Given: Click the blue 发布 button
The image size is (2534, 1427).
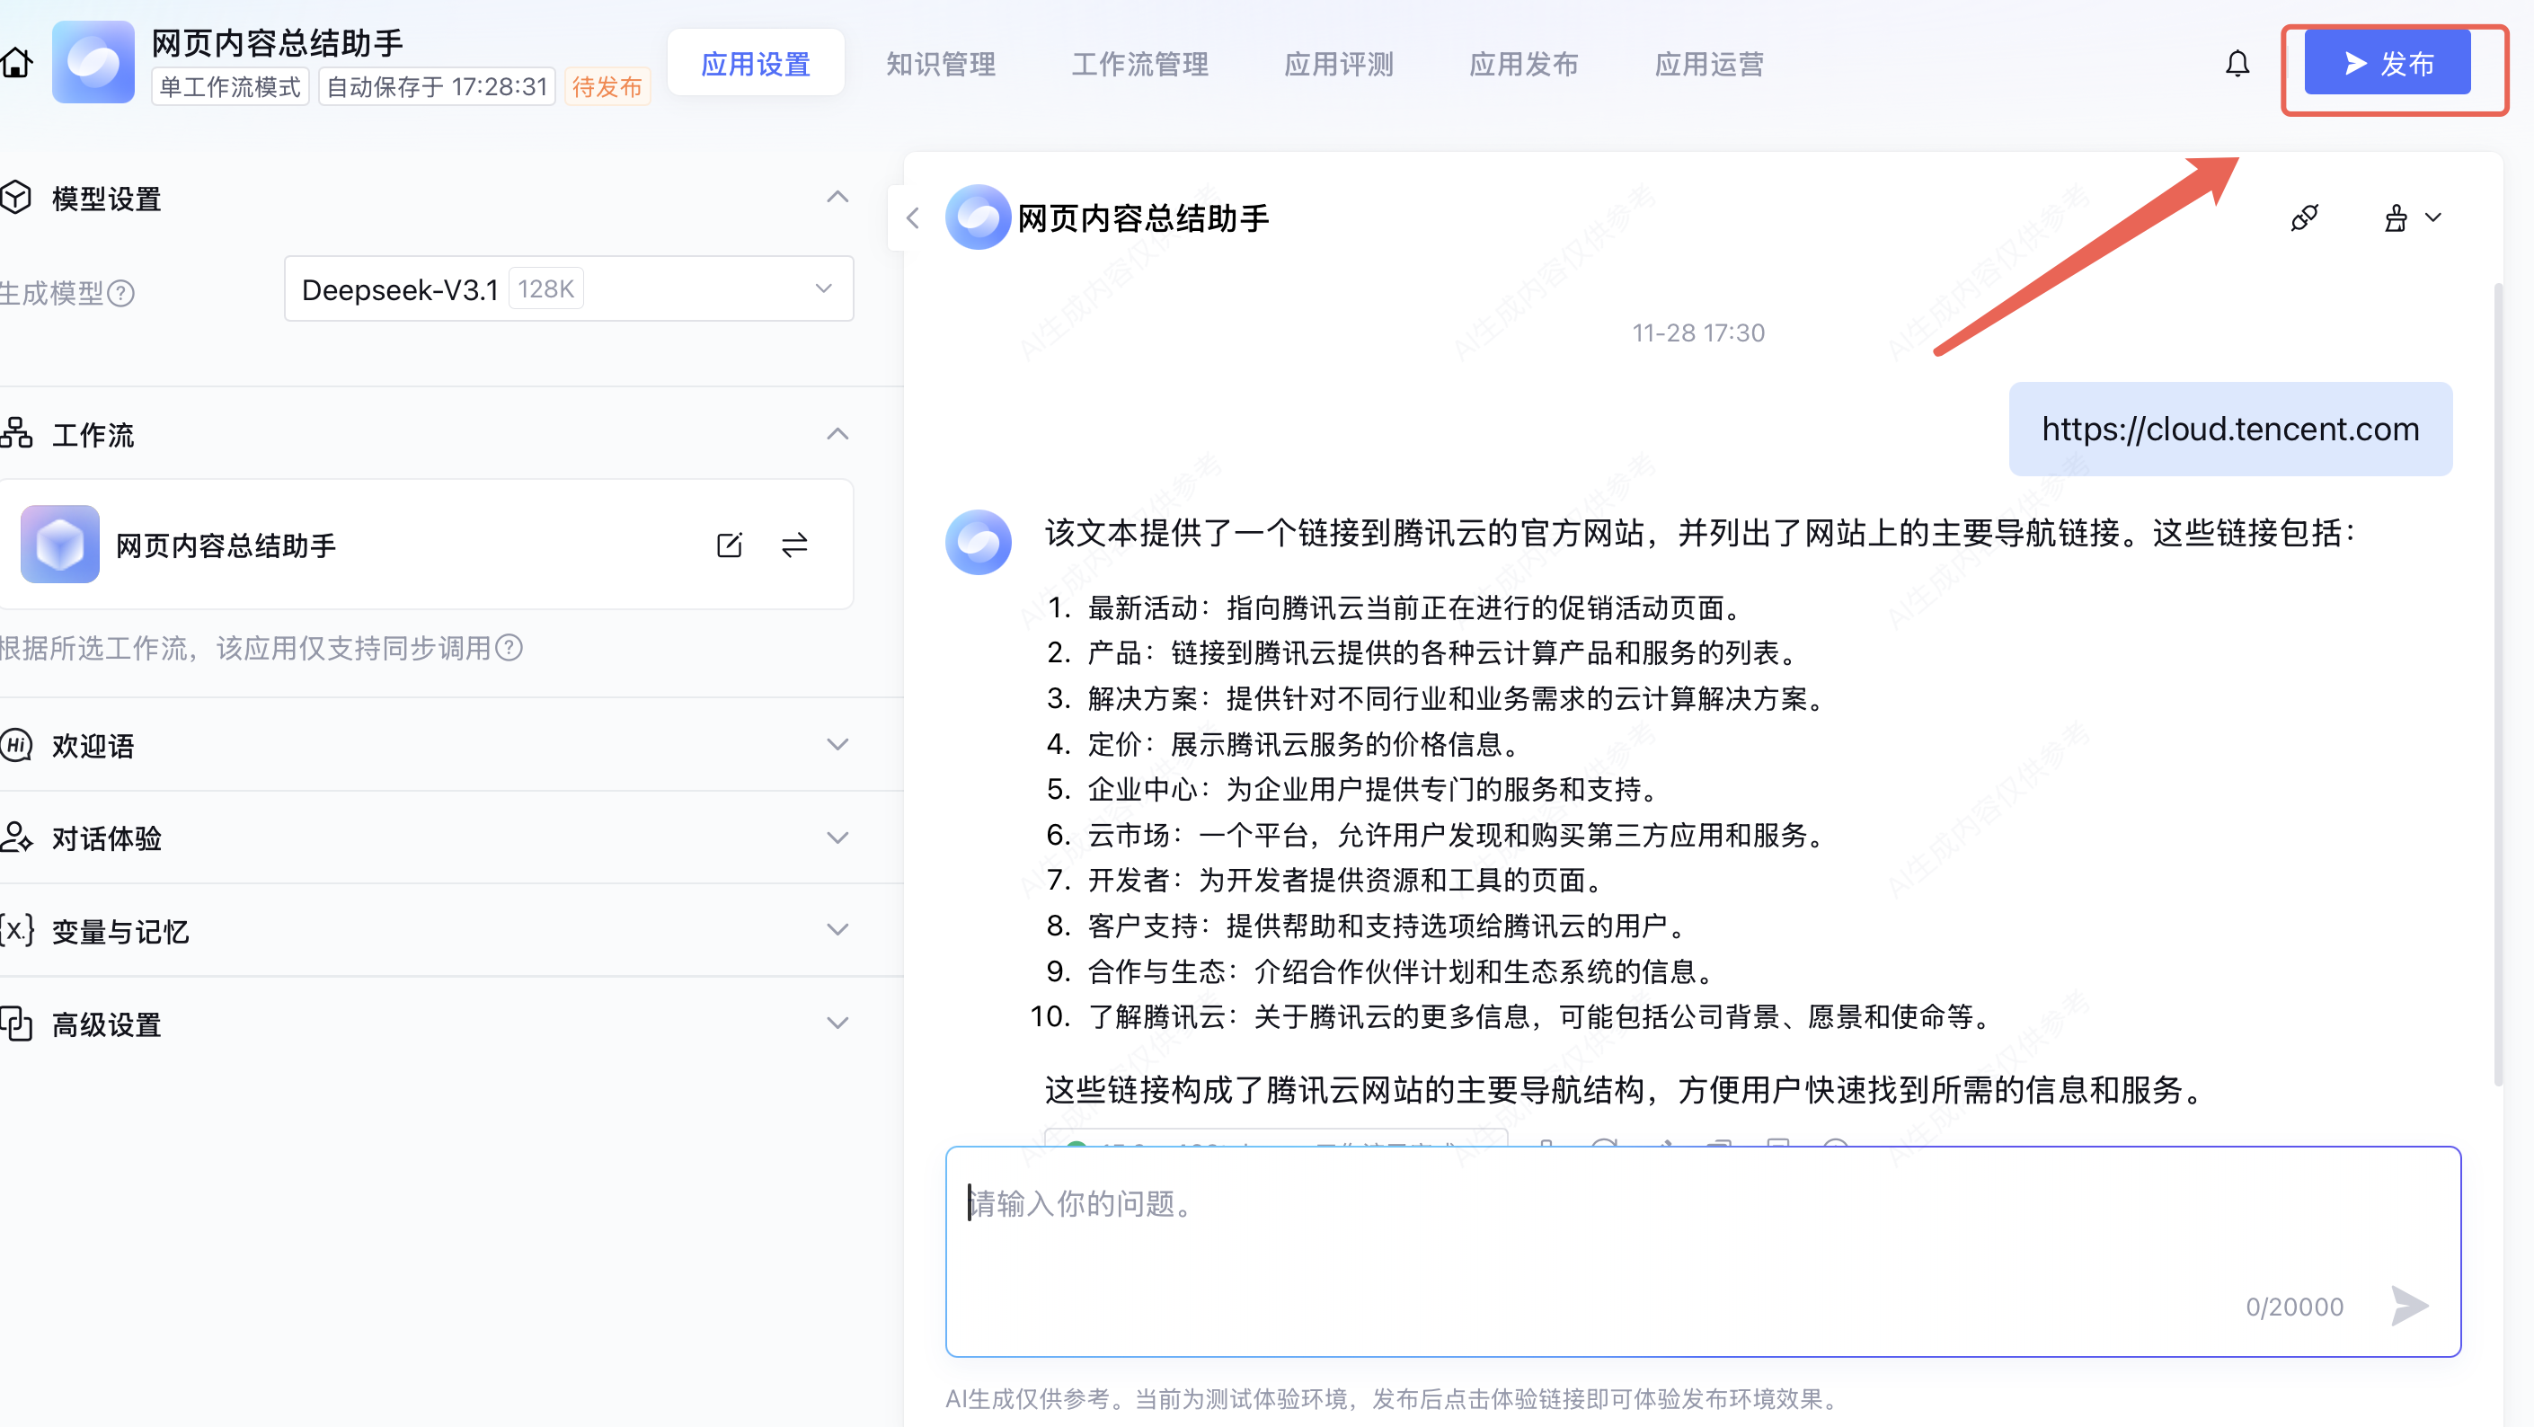Looking at the screenshot, I should [x=2387, y=64].
